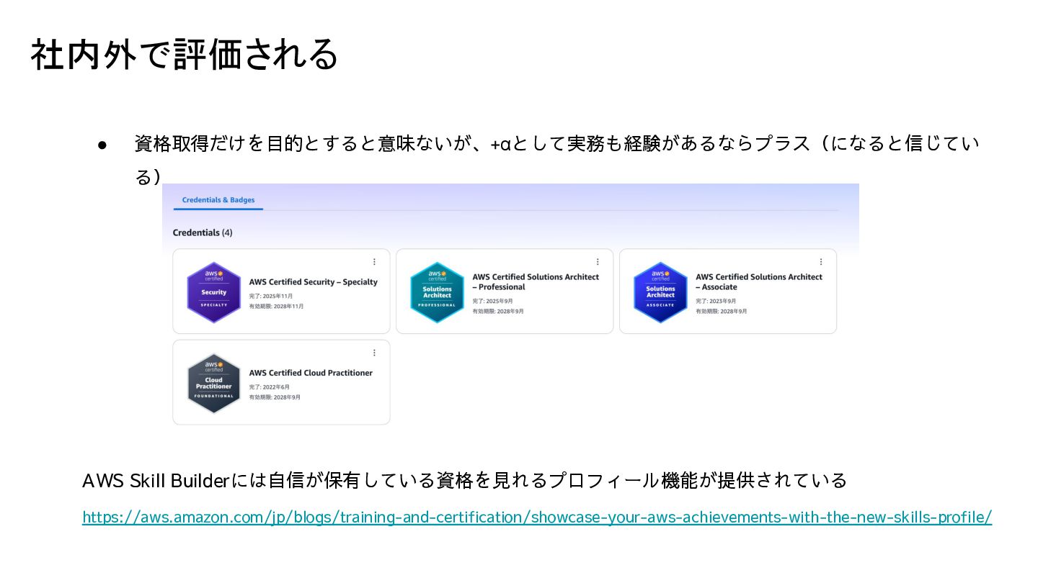Open the options menu on the Security Specialty card
The height and width of the screenshot is (583, 1038).
tap(374, 262)
